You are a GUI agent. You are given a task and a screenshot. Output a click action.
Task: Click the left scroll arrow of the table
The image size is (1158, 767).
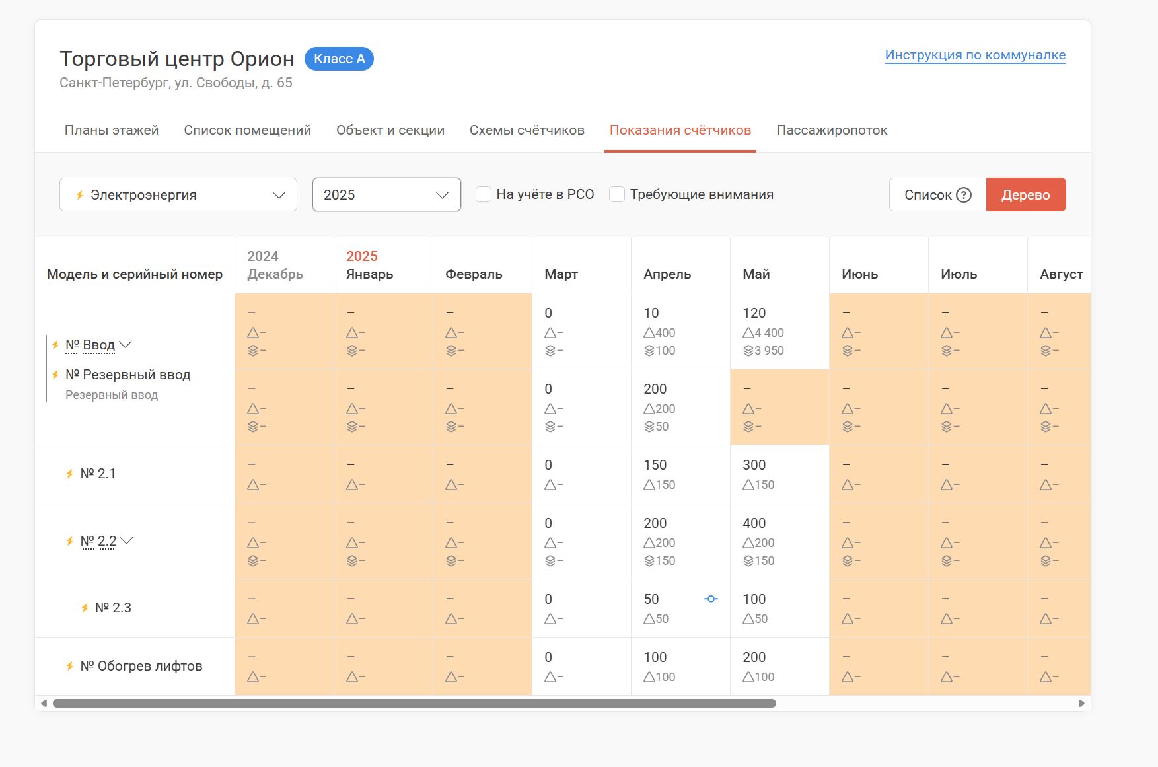[44, 703]
